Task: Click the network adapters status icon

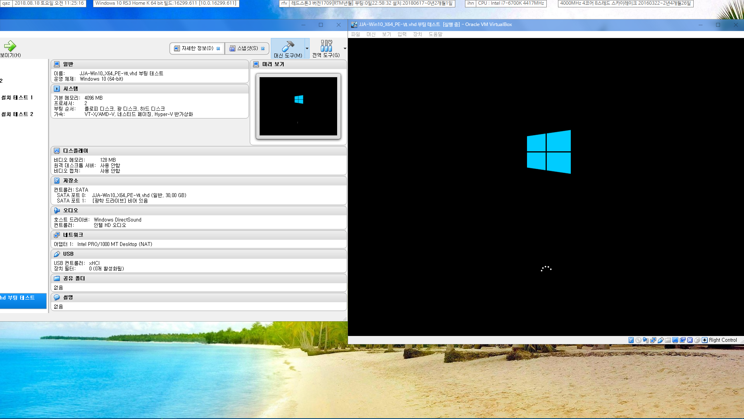Action: (653, 340)
